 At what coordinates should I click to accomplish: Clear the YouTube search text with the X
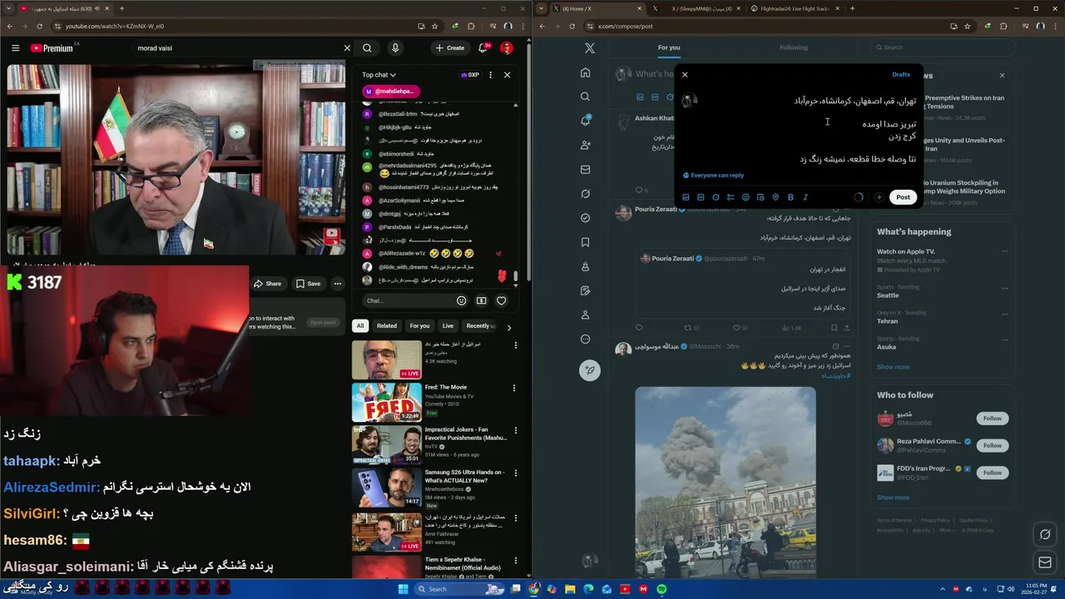347,48
